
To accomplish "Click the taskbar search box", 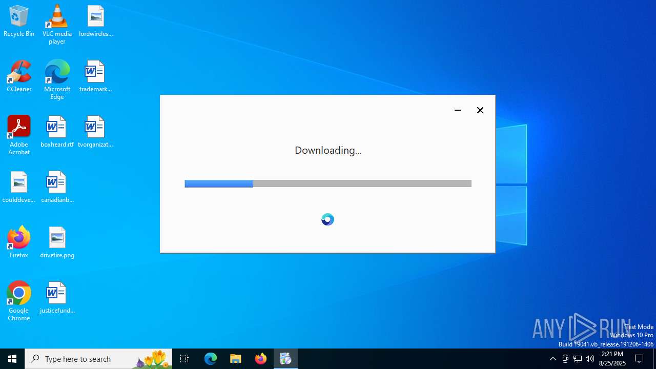I will click(x=98, y=359).
